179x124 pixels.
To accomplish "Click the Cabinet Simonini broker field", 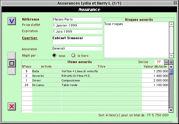I will pyautogui.click(x=77, y=40).
